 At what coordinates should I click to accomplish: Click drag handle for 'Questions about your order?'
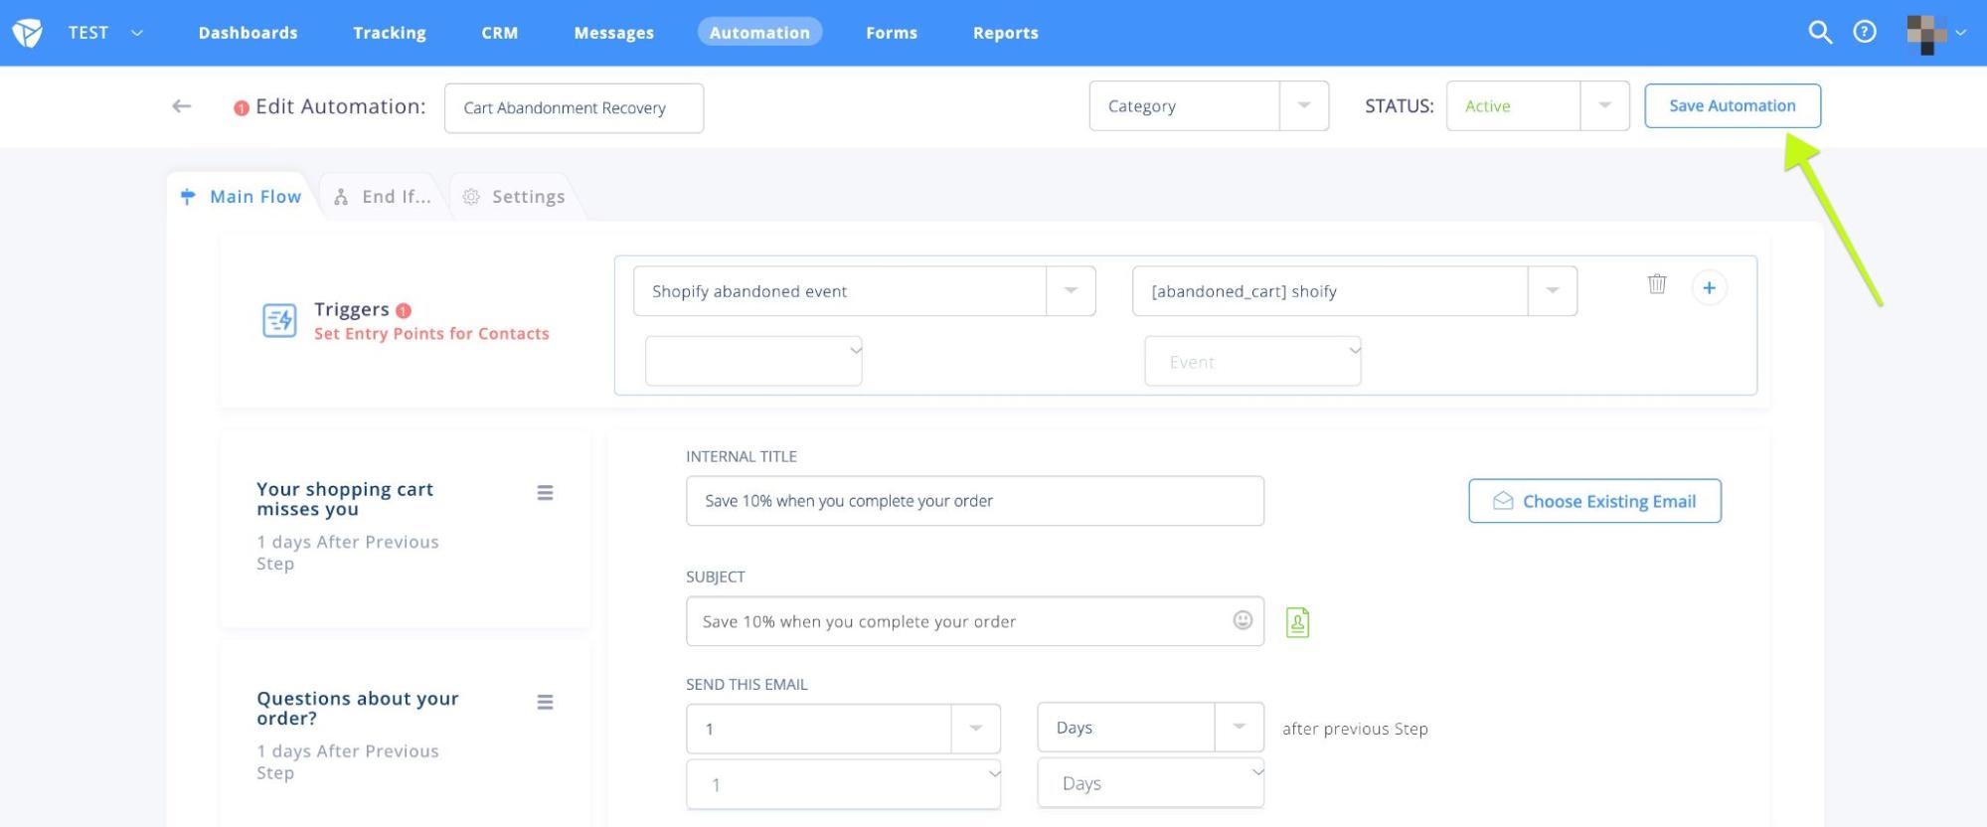pyautogui.click(x=545, y=703)
